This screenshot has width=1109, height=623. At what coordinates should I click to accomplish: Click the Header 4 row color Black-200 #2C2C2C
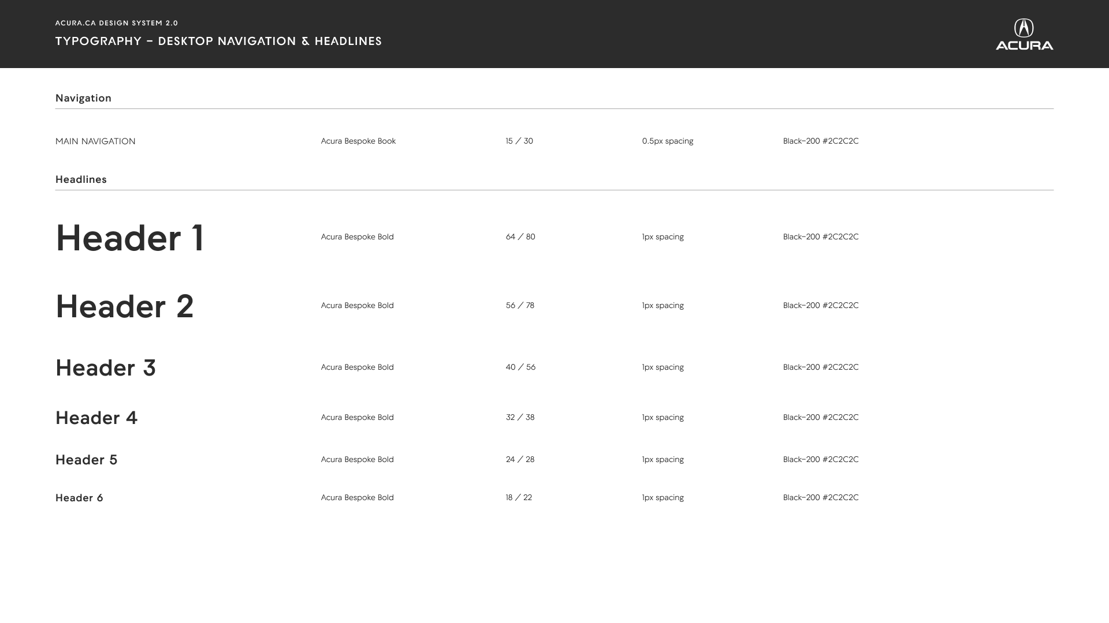821,418
